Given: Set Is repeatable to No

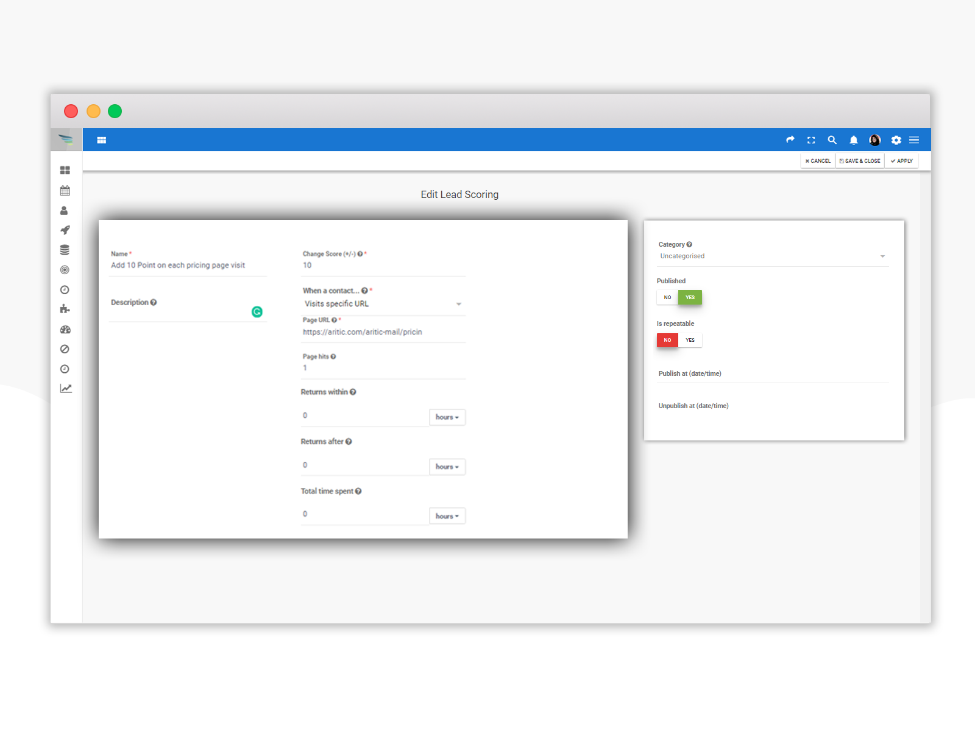Looking at the screenshot, I should 667,340.
